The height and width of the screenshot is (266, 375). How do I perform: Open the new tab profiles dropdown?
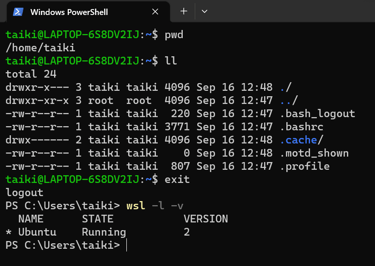pyautogui.click(x=205, y=11)
